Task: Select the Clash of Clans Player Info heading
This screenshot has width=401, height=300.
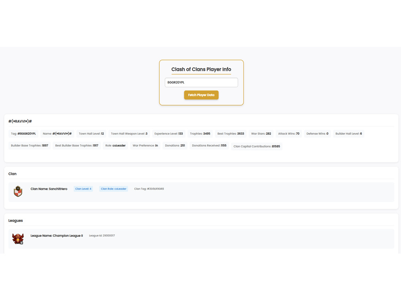Action: pos(201,69)
